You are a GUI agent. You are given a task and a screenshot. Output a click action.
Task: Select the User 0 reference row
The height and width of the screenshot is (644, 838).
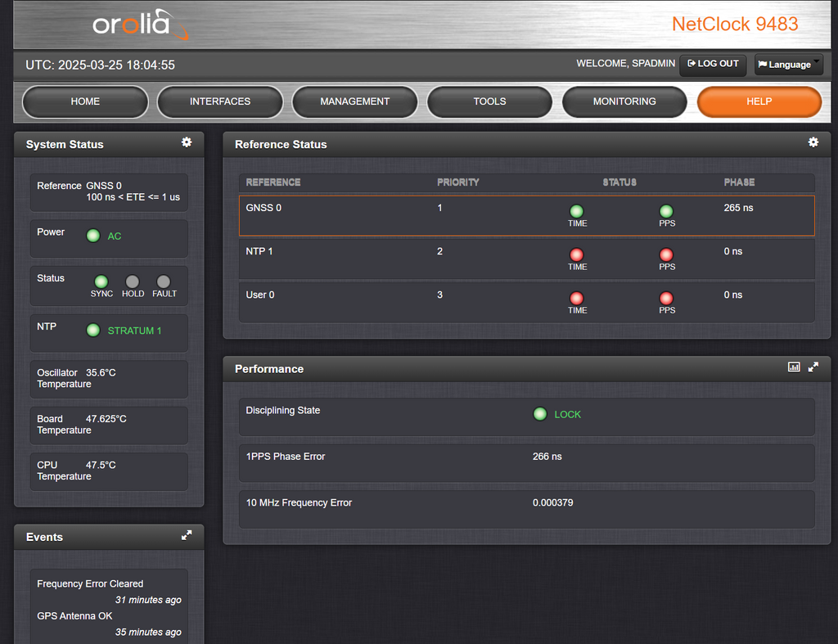526,303
